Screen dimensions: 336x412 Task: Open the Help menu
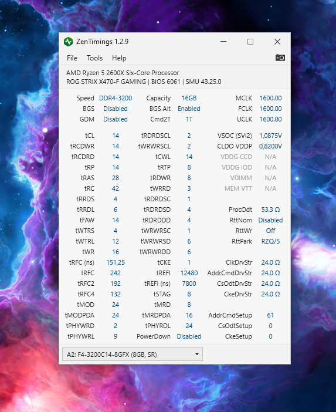click(x=119, y=58)
